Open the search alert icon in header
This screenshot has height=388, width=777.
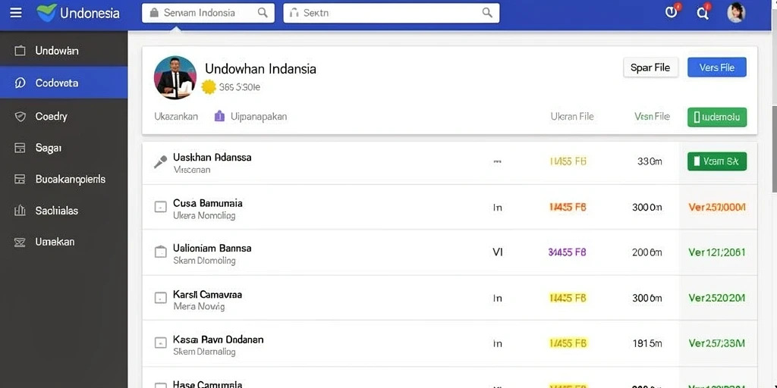coord(703,12)
